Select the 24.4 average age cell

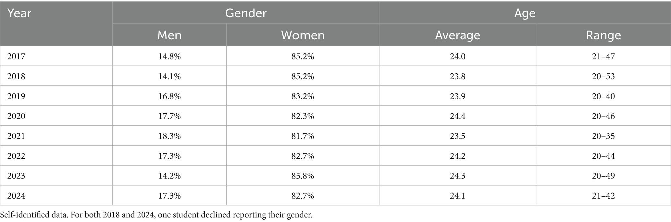(457, 116)
